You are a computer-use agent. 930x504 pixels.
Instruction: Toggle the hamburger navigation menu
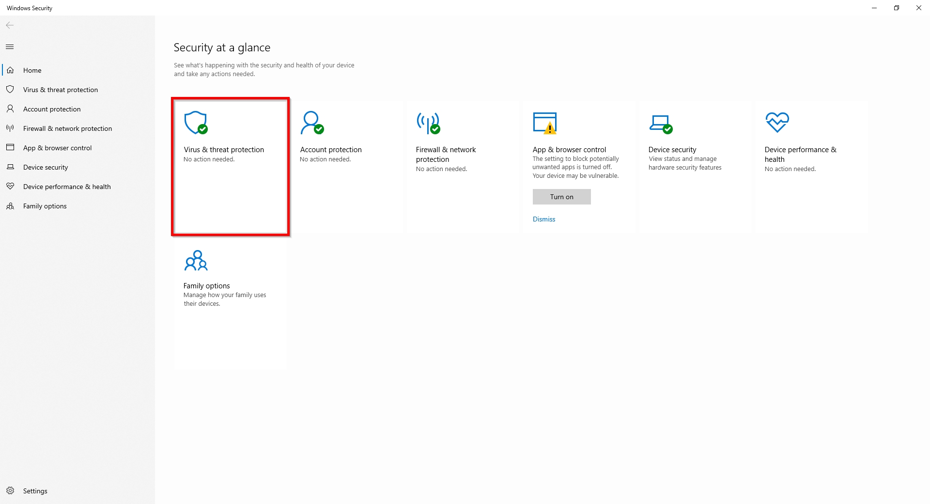[x=10, y=47]
